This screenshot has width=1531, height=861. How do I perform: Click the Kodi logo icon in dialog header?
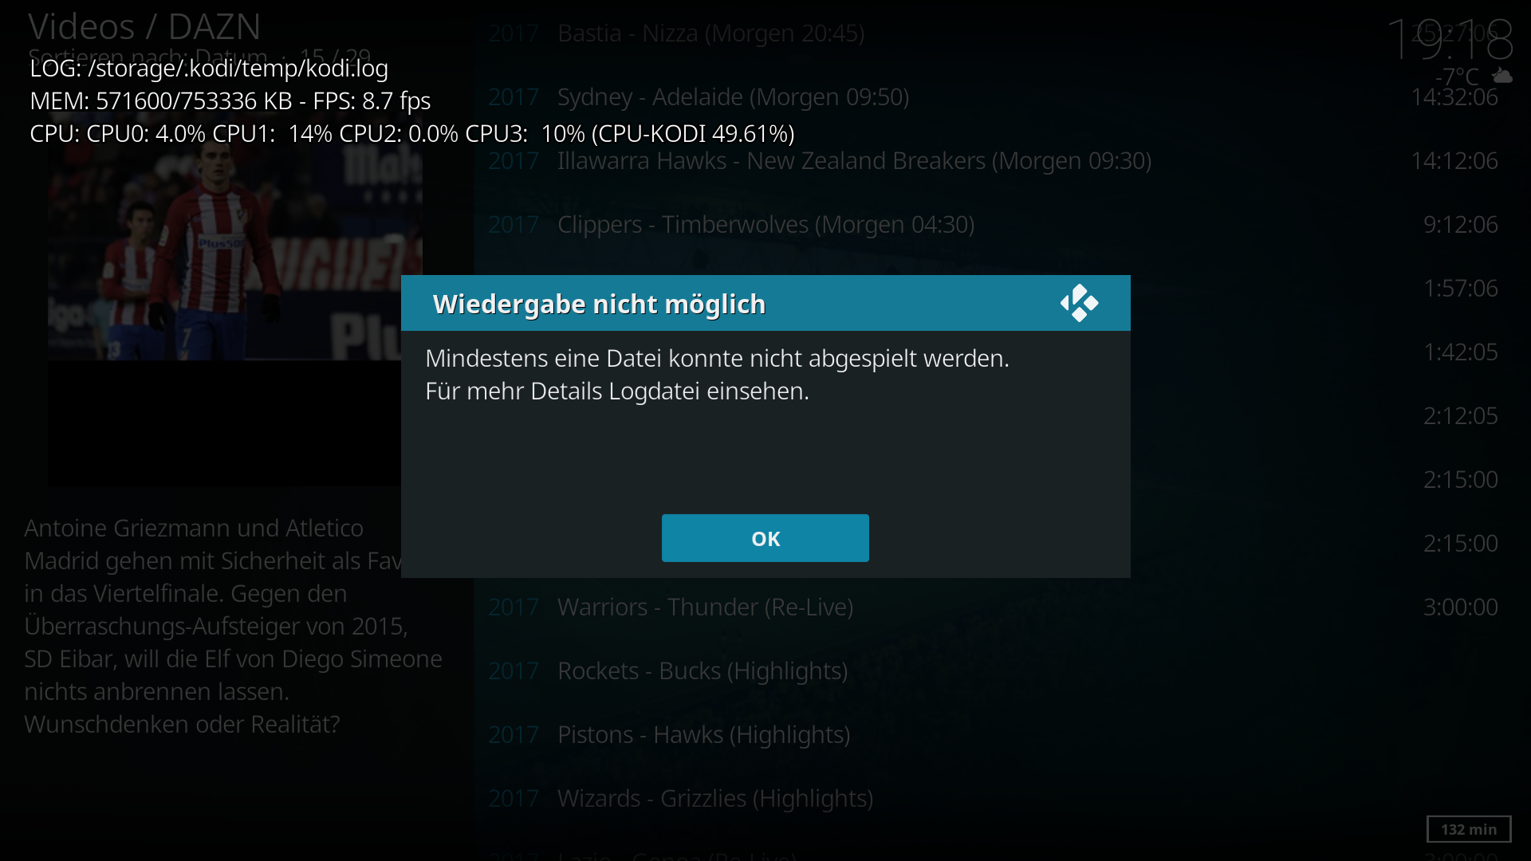(1080, 303)
